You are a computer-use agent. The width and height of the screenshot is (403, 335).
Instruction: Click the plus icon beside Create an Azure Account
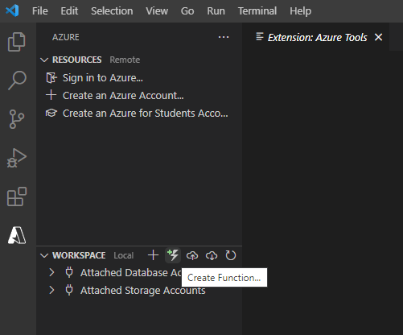pos(51,95)
